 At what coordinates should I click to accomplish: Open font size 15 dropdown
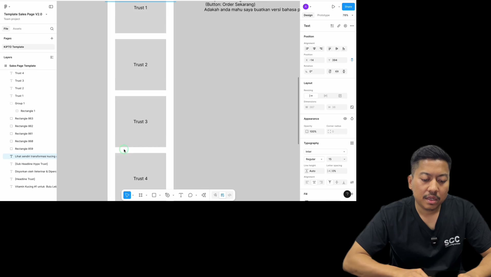pos(344,159)
